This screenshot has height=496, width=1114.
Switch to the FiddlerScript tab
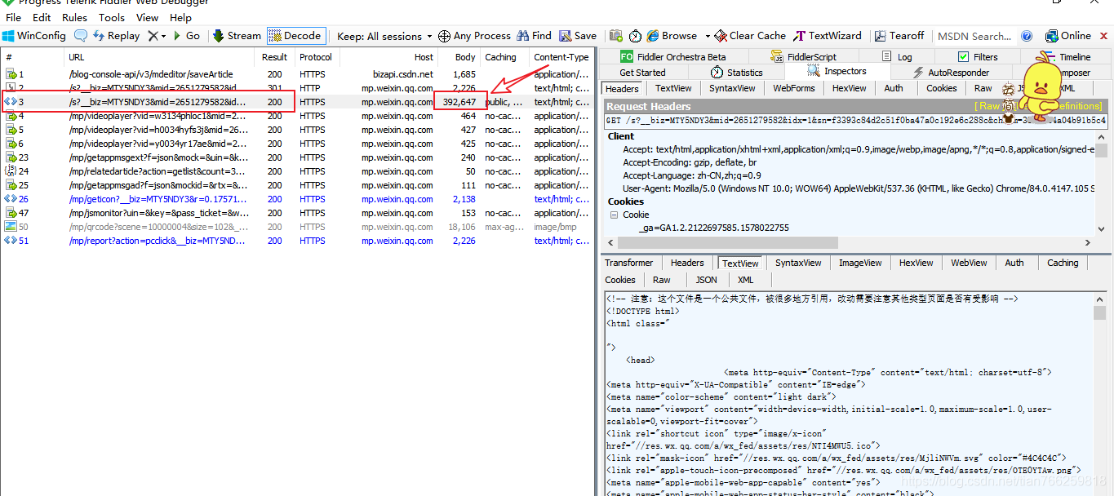pos(804,57)
